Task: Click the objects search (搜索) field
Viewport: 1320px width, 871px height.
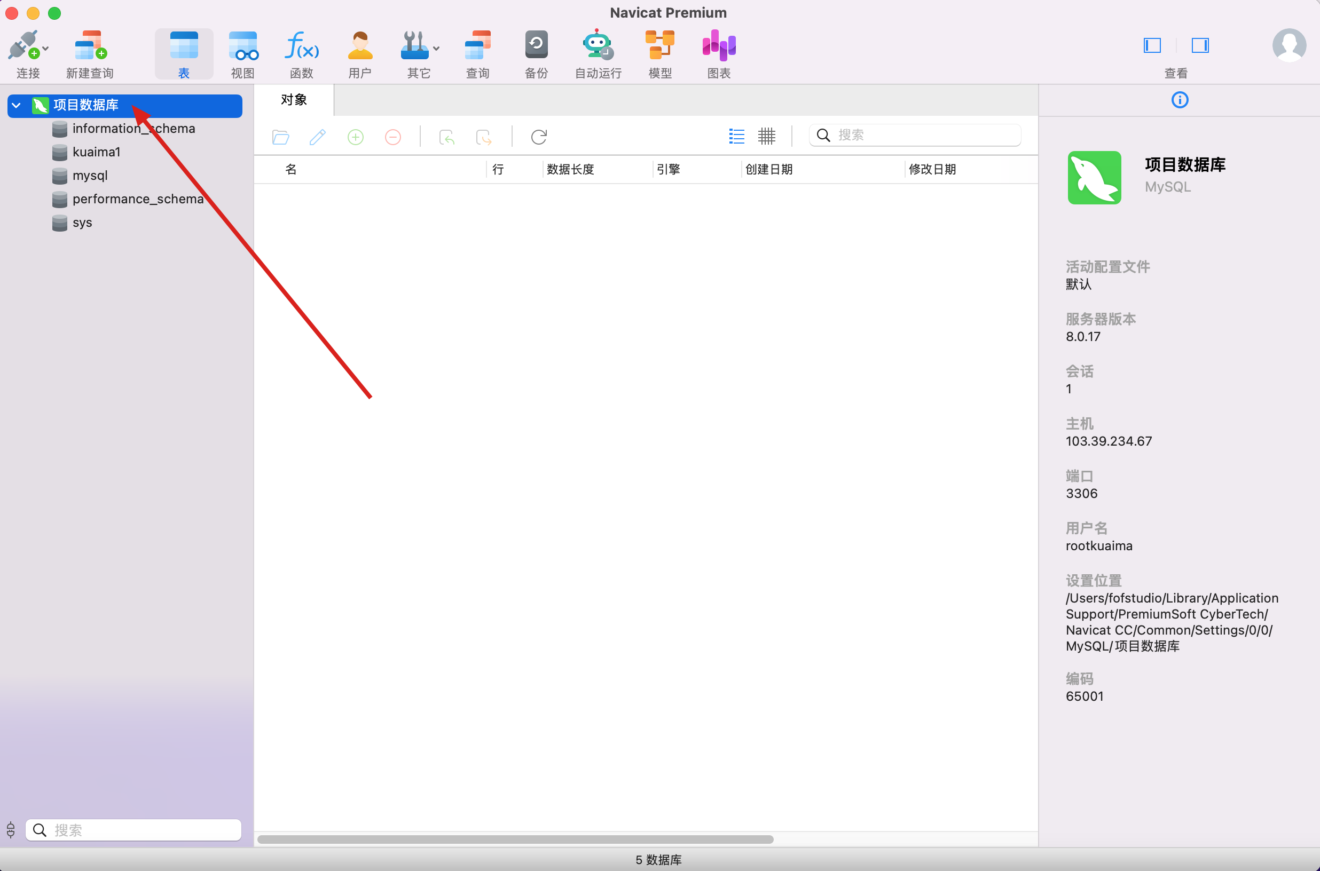Action: 915,135
